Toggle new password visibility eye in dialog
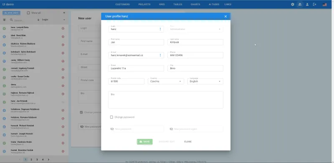Viewport: 334px width, 163px height. click(112, 129)
